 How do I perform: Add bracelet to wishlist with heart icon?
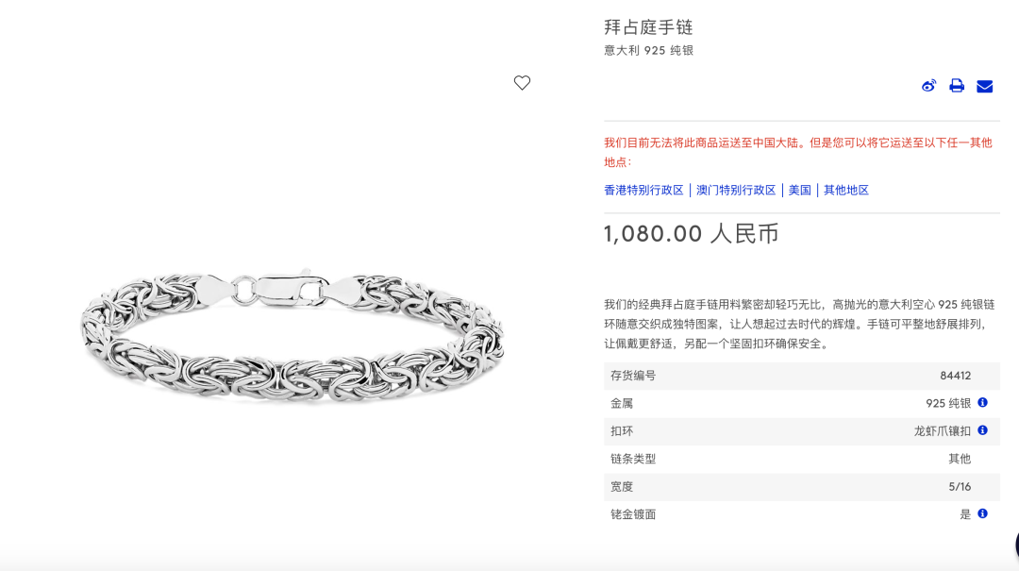(x=522, y=83)
